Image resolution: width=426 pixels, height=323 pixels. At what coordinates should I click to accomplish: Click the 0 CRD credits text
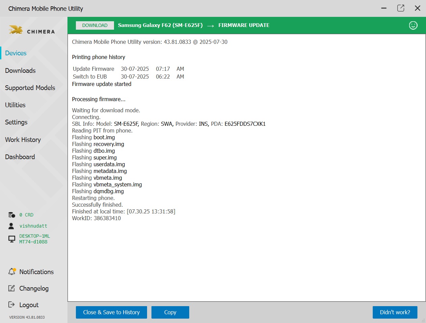26,215
